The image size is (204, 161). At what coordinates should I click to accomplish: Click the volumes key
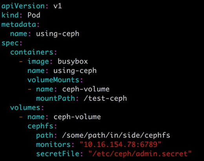pos(25,108)
